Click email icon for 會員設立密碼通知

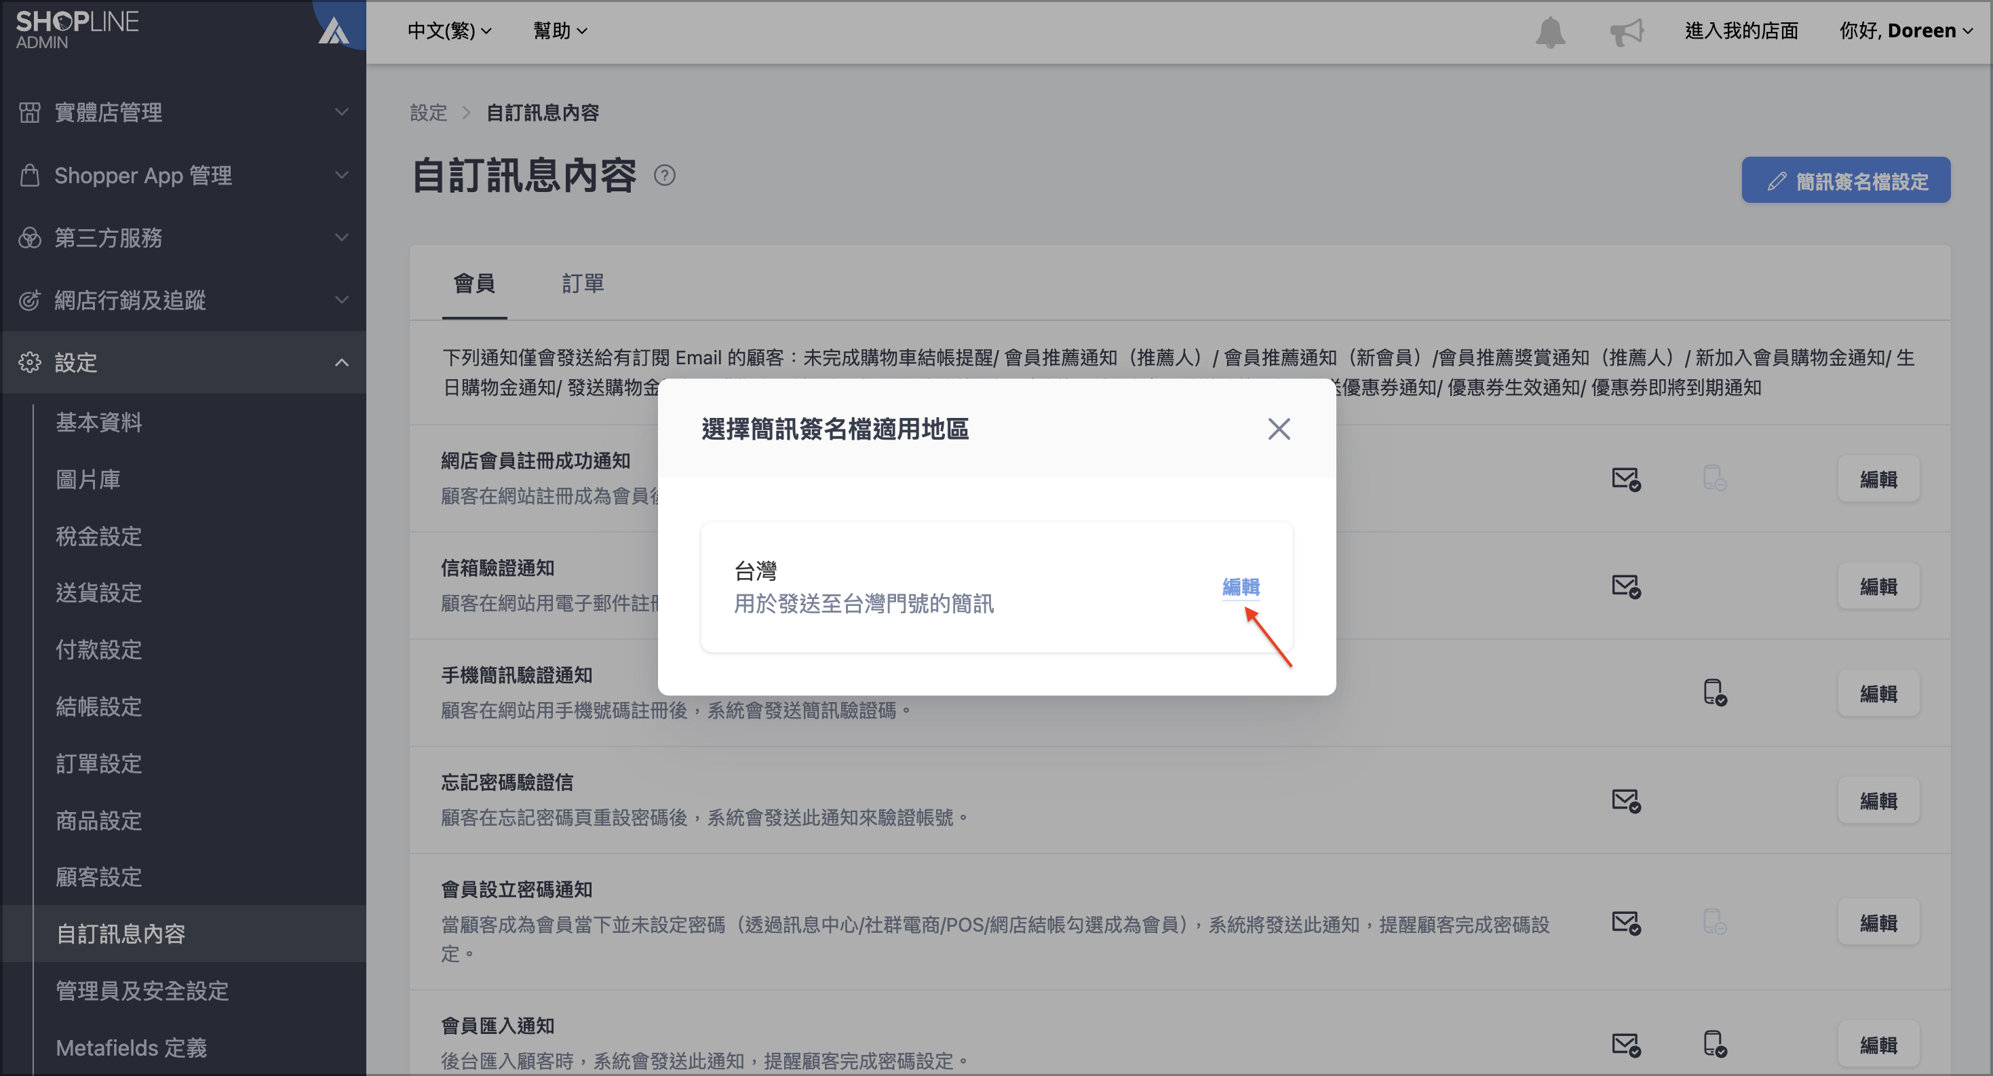[1626, 922]
